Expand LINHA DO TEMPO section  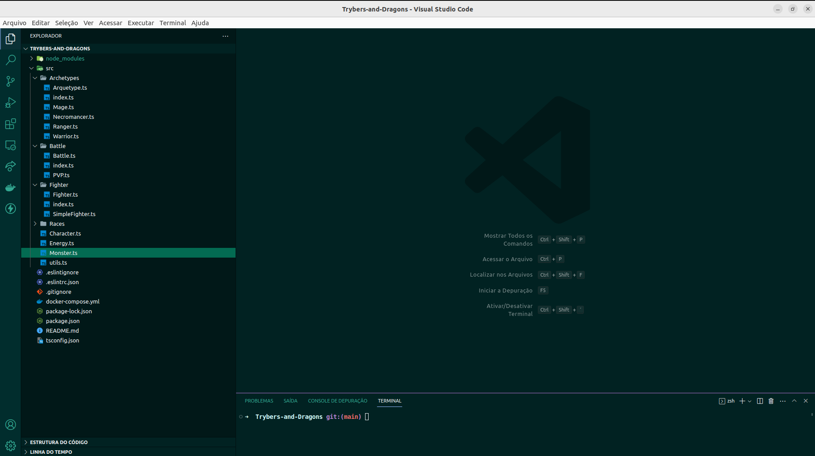128,452
